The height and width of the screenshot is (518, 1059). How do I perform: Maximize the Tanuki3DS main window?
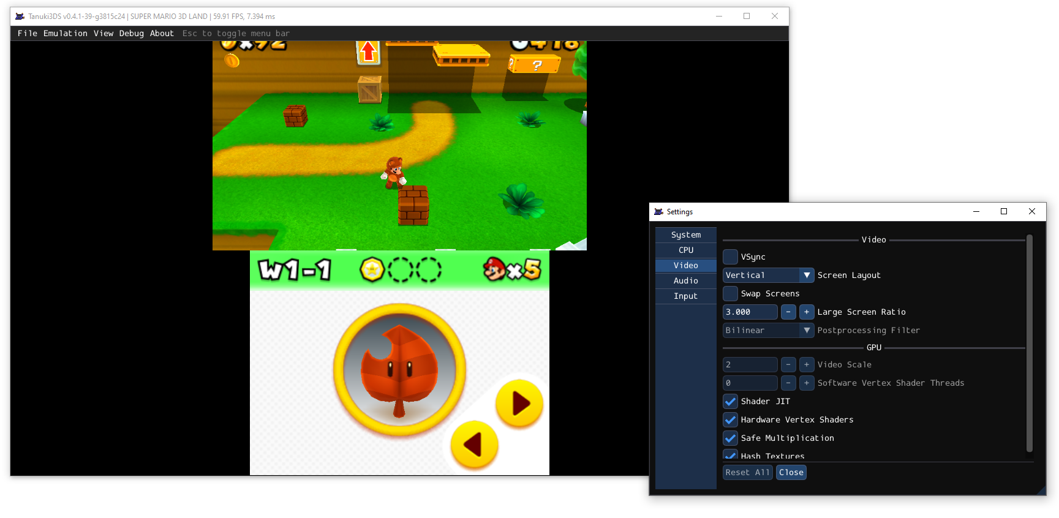747,17
